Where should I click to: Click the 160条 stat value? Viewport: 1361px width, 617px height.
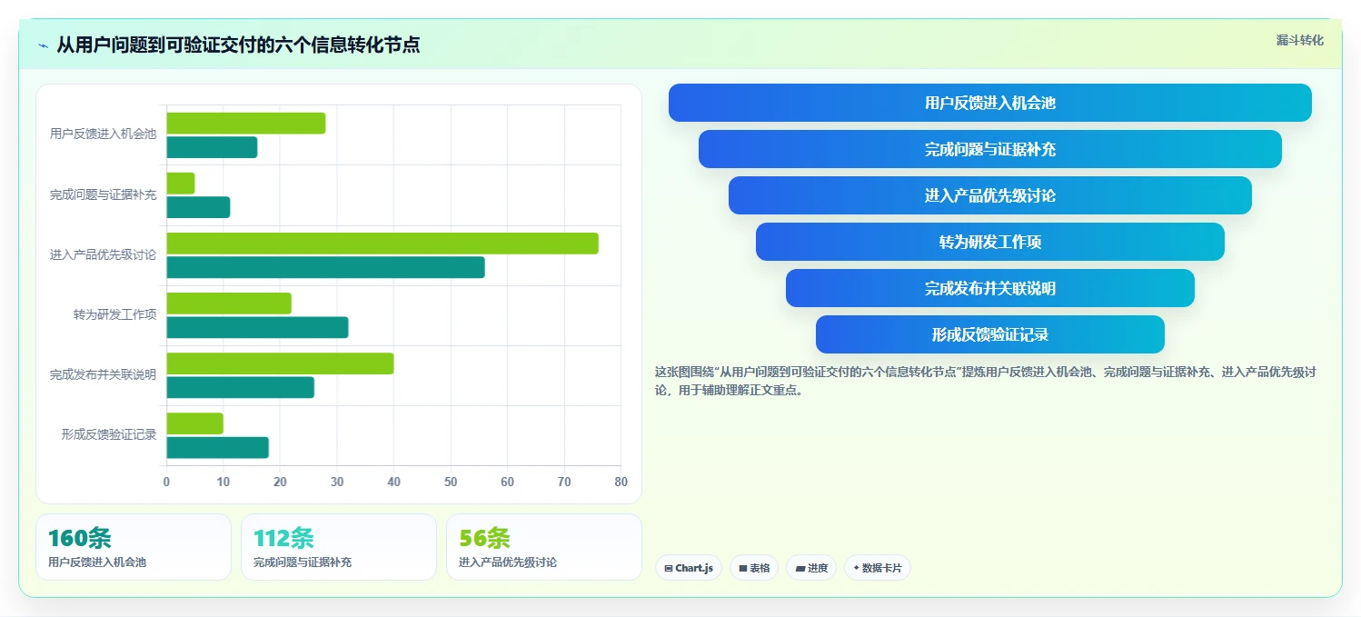(79, 538)
